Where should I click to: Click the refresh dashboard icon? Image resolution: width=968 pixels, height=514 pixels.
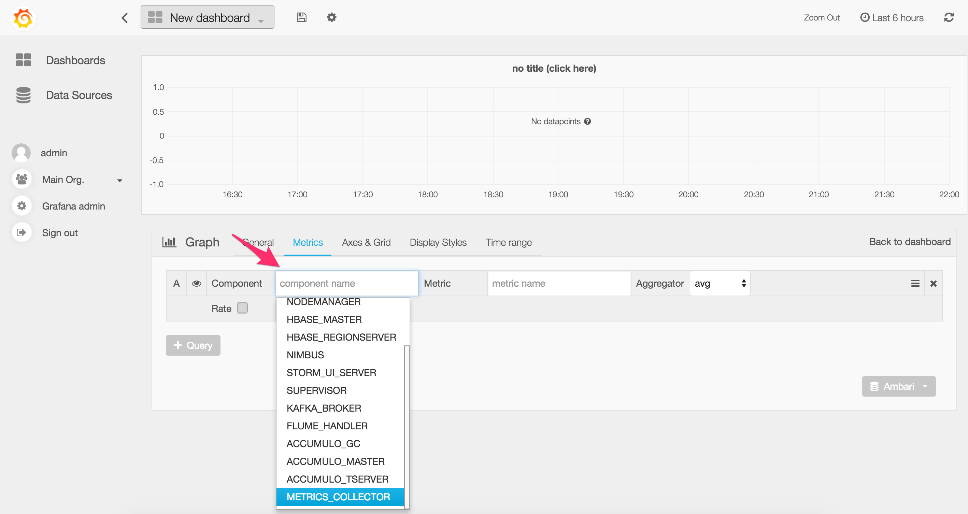click(949, 17)
